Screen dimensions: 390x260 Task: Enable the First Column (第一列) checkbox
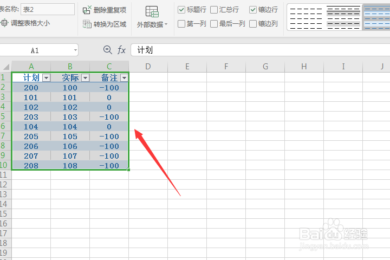[x=181, y=24]
